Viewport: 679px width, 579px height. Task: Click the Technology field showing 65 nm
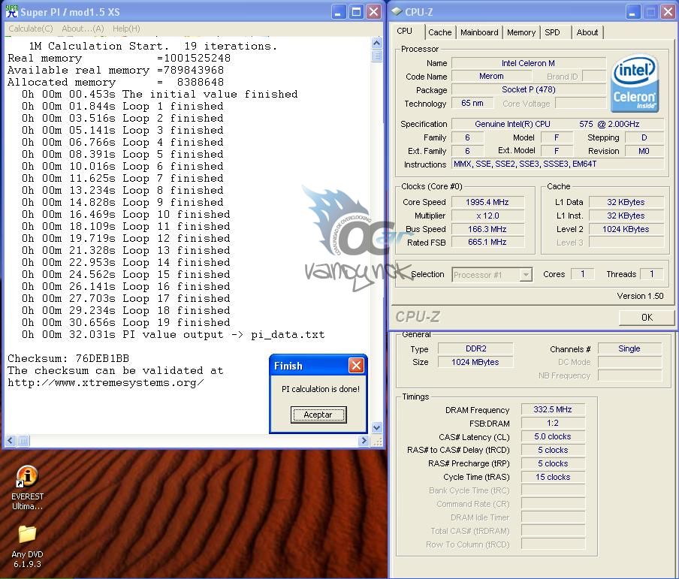point(472,103)
